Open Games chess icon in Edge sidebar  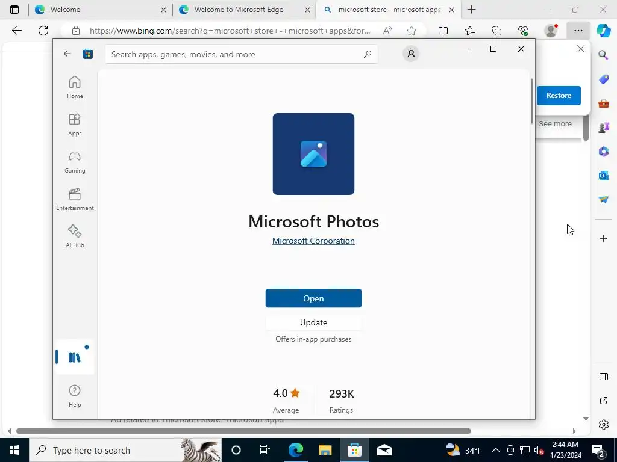[603, 128]
